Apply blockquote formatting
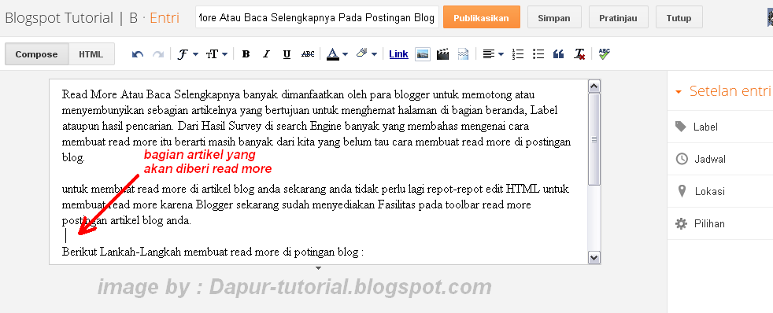This screenshot has width=773, height=313. click(559, 54)
